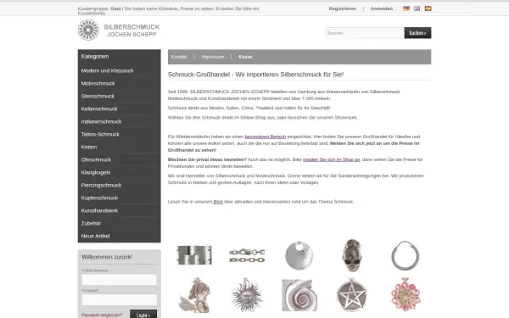Click the Kategorien sidebar heading
509x318 pixels.
tap(95, 57)
